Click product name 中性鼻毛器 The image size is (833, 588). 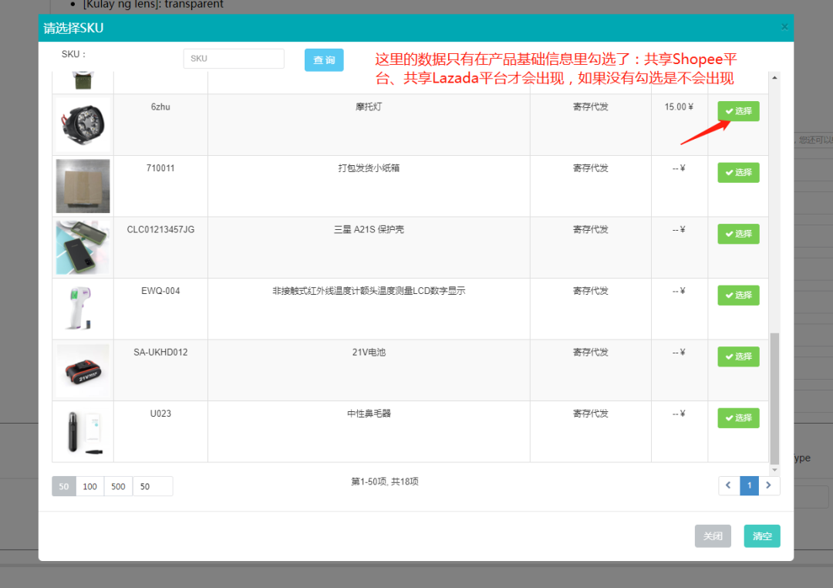pos(369,414)
